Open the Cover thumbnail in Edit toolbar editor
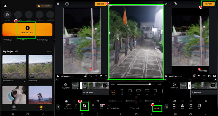 pyautogui.click(x=75, y=86)
